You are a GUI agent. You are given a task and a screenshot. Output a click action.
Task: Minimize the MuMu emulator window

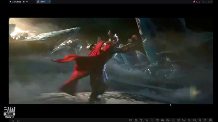pyautogui.click(x=206, y=2)
